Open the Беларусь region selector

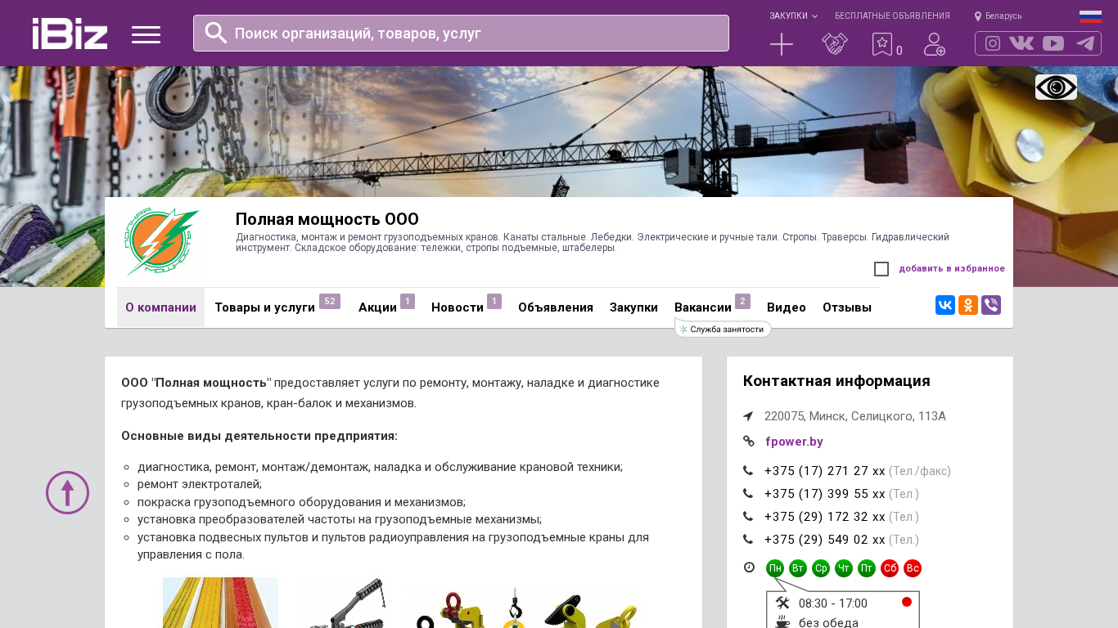[998, 16]
